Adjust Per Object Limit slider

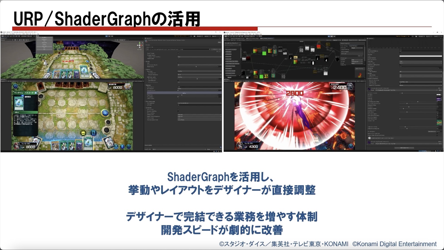197,79
